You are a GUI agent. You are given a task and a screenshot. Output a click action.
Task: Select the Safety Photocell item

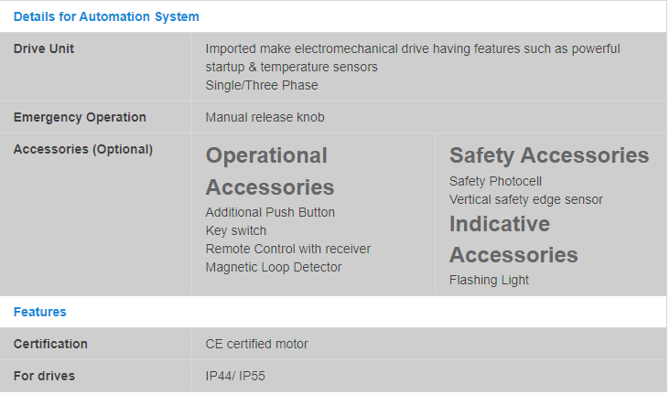495,181
